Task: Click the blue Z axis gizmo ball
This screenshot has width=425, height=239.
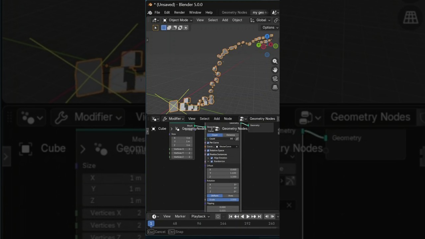Action: click(267, 36)
